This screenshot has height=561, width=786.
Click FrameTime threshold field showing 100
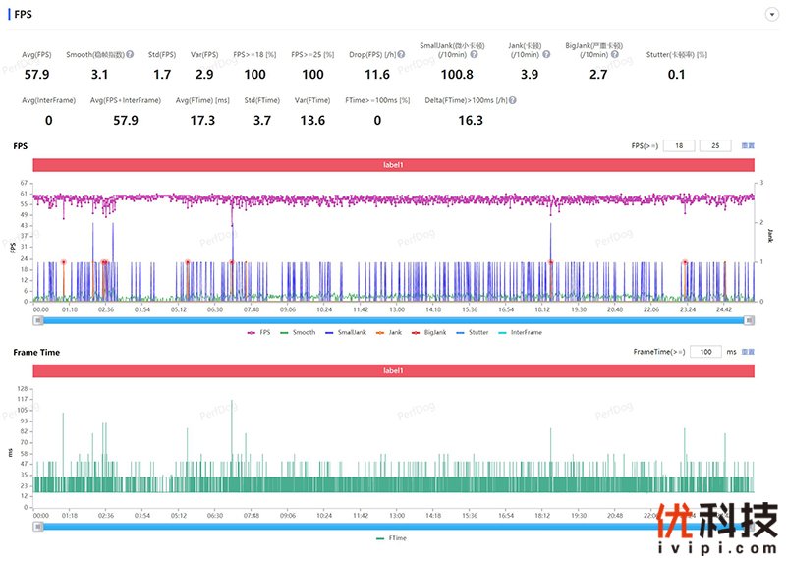704,351
